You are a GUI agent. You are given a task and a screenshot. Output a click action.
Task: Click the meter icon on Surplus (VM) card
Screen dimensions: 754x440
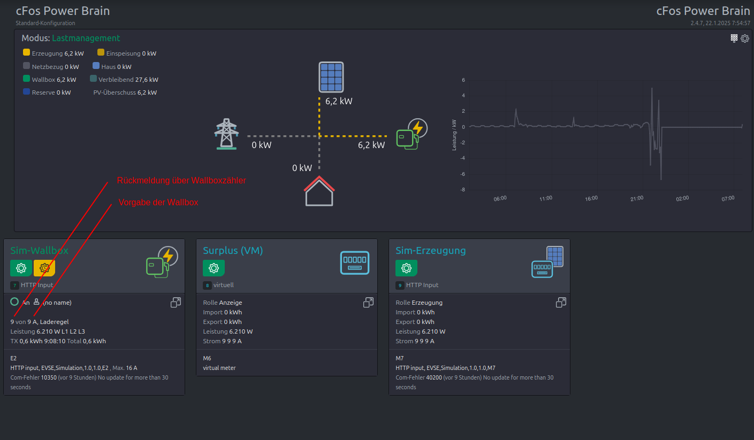coord(355,263)
